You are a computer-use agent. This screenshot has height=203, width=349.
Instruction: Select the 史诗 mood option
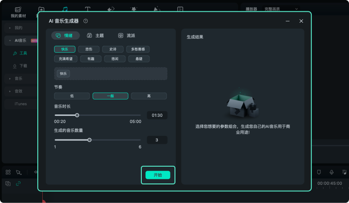[113, 49]
